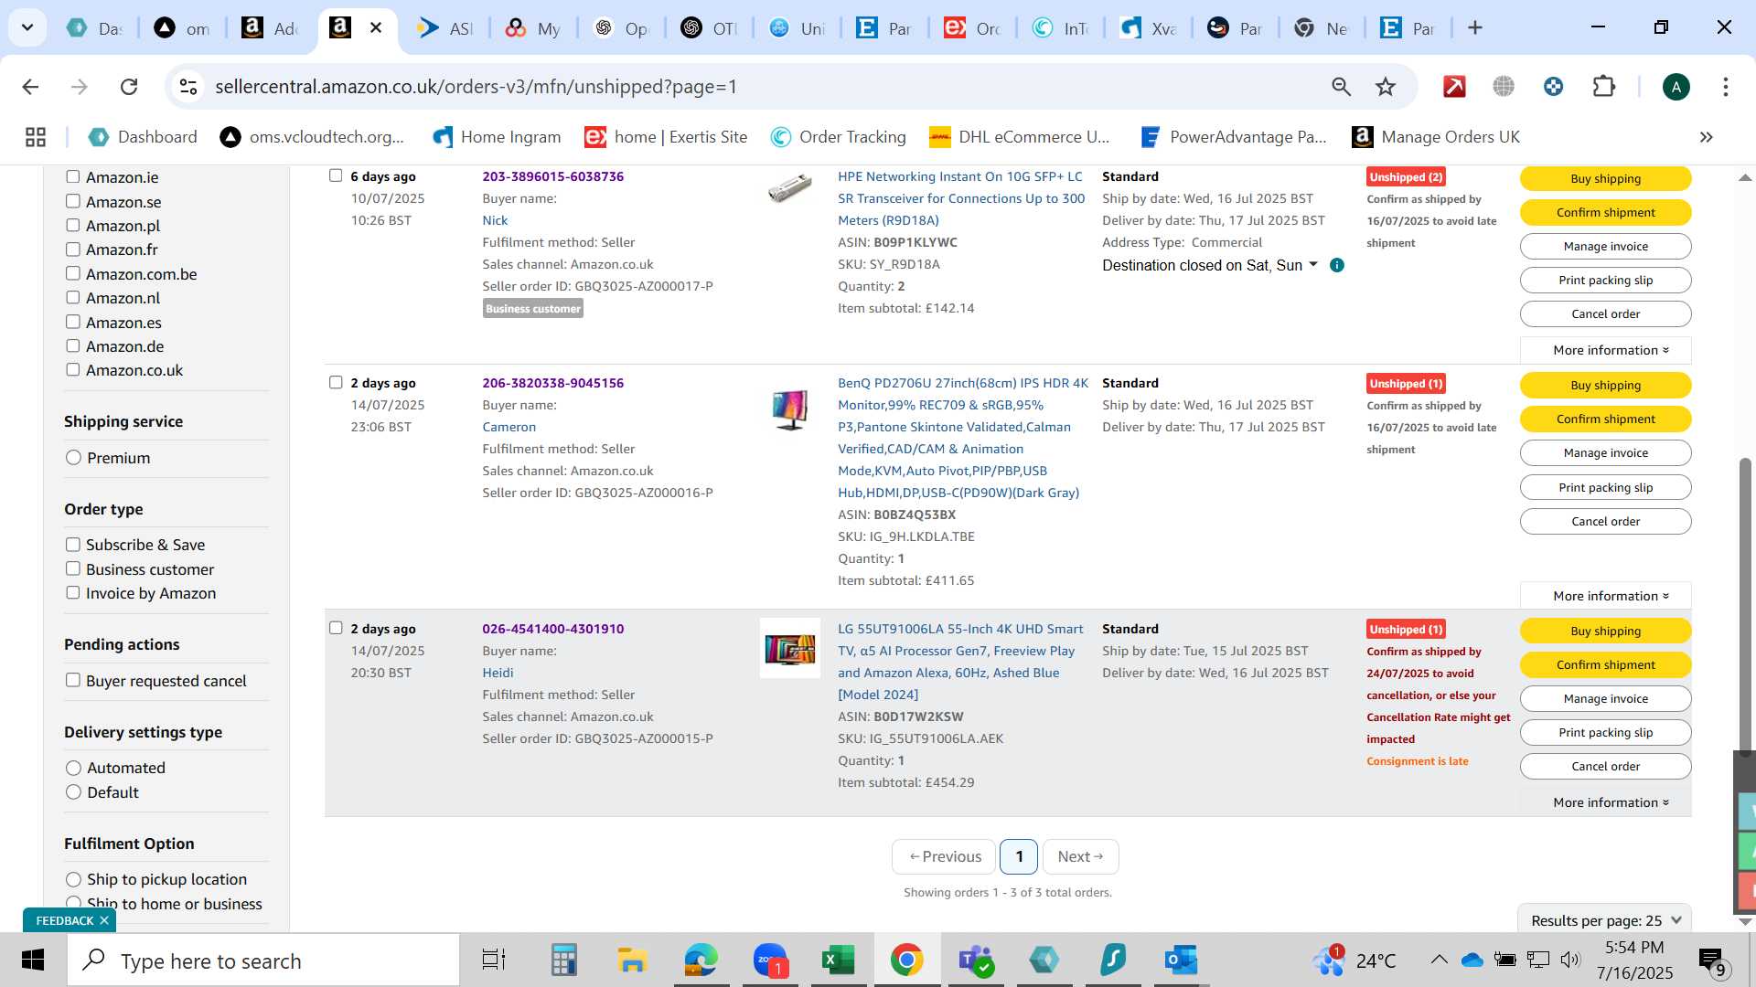The height and width of the screenshot is (987, 1756).
Task: Select the Premium shipping service radio
Action: [74, 458]
